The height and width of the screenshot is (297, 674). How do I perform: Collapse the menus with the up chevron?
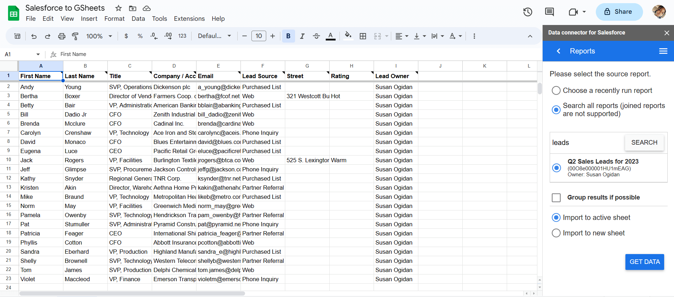(x=530, y=36)
